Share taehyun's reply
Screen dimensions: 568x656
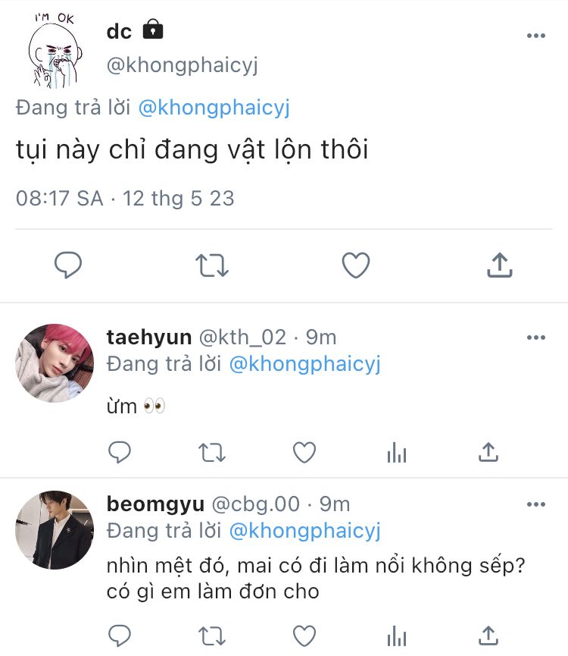(x=488, y=452)
